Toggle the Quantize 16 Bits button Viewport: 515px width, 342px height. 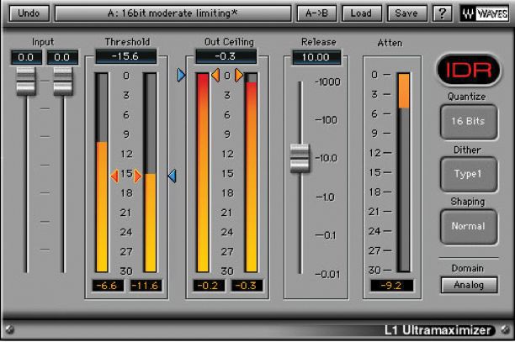[469, 122]
